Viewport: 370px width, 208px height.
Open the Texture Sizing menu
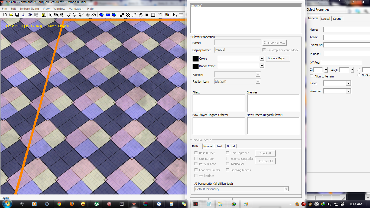[x=29, y=9]
